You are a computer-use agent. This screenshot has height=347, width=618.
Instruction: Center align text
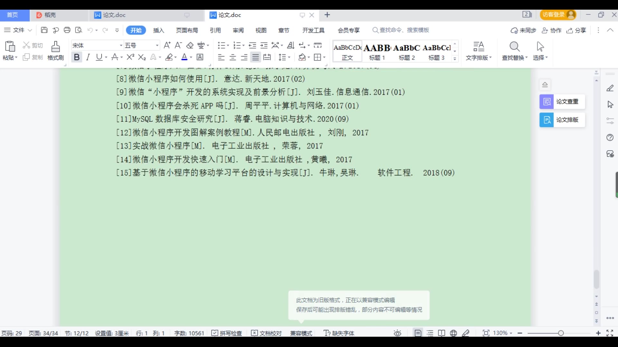click(x=233, y=57)
